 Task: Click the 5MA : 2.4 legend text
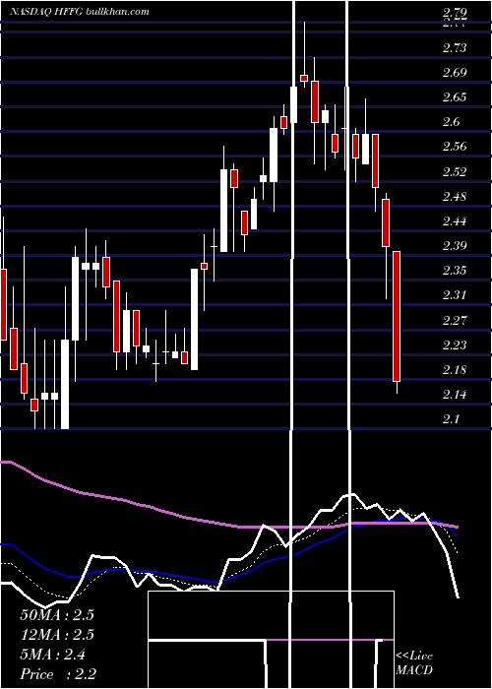53,655
